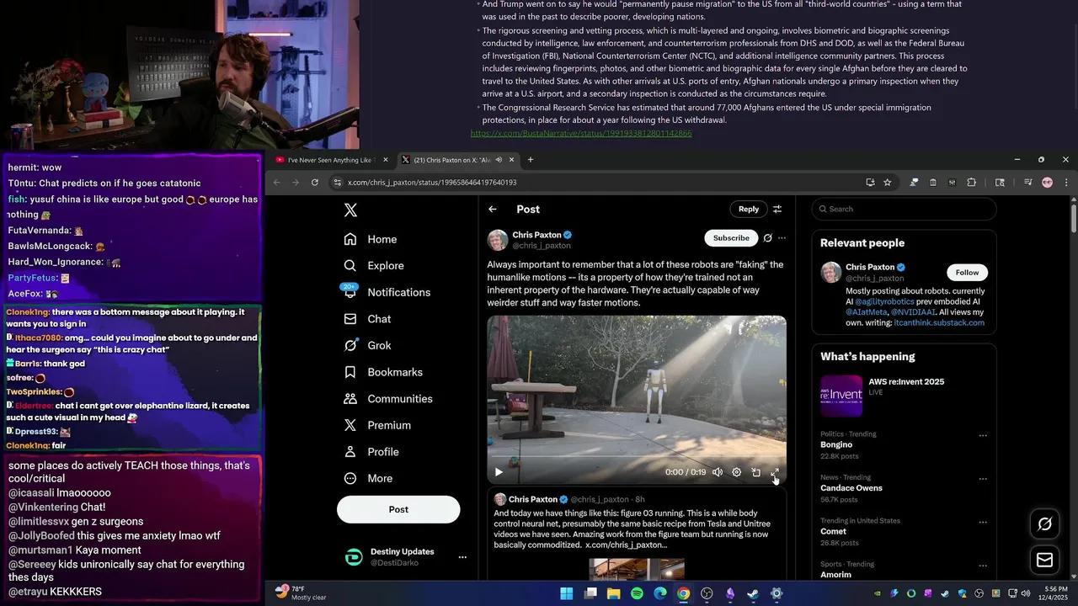This screenshot has height=606, width=1078.
Task: Open Premium page
Action: (377, 426)
